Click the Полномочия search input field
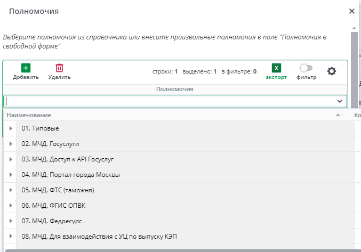The width and height of the screenshot is (361, 252). click(171, 101)
